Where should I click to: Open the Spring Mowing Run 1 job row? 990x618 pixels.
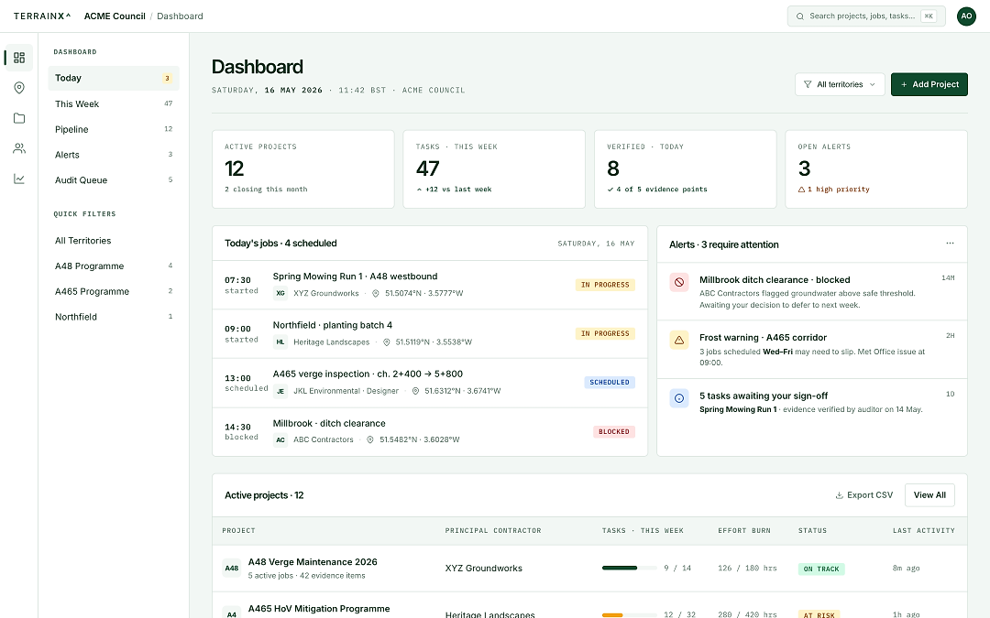tap(430, 285)
